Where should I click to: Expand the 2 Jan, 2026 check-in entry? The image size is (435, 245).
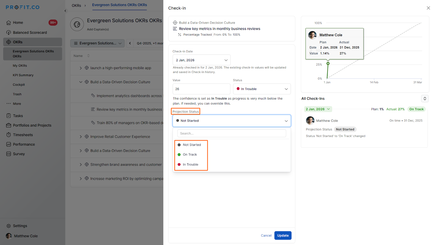click(318, 109)
